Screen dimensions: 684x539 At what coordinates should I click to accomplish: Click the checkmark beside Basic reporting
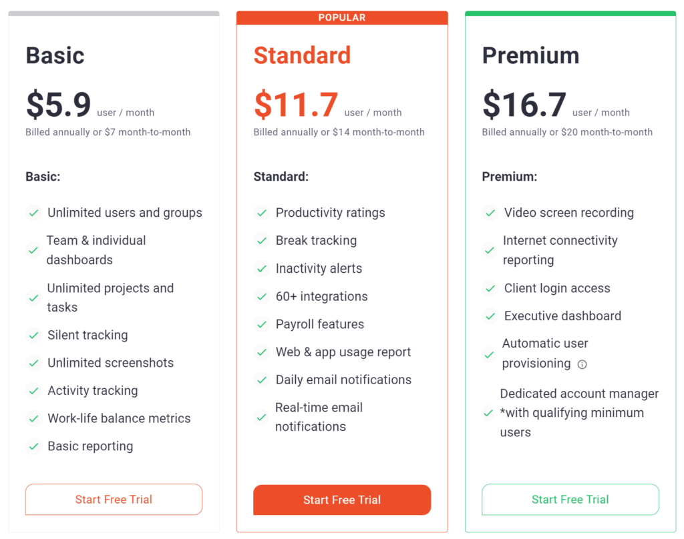point(33,446)
